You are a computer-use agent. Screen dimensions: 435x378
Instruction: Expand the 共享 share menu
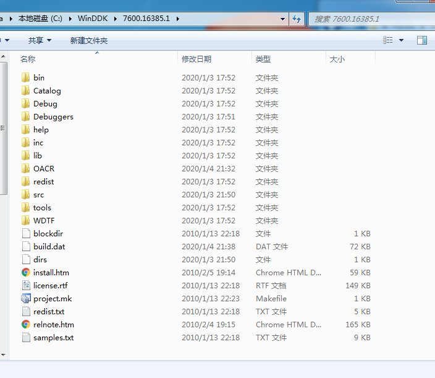(40, 41)
